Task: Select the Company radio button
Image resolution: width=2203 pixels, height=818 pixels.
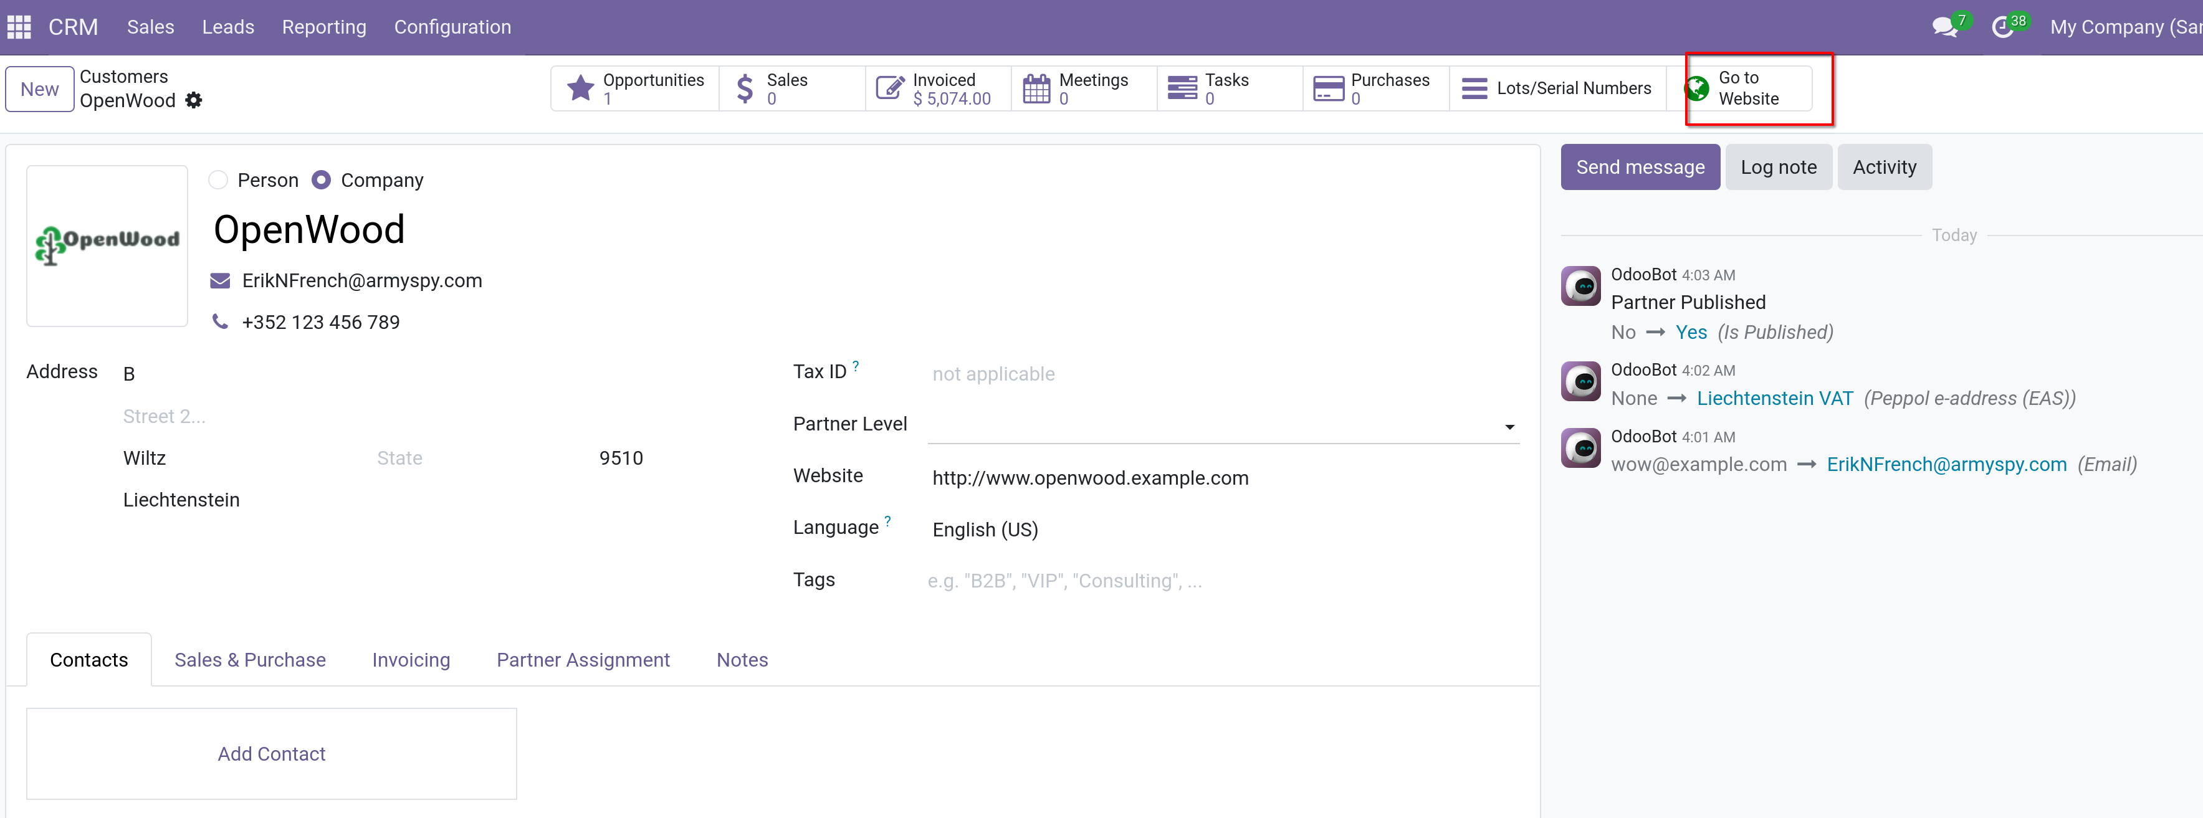Action: point(321,180)
